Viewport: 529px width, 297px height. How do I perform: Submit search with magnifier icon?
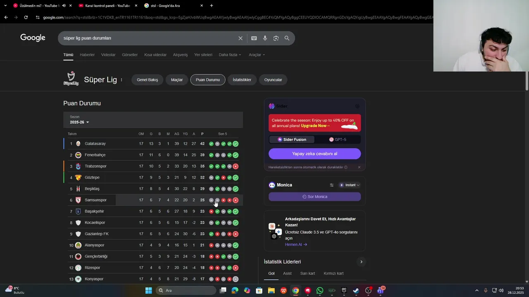[x=287, y=38]
